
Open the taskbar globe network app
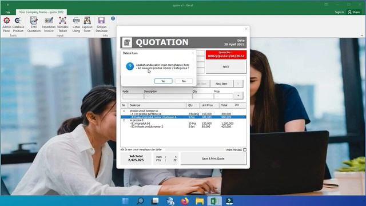coord(170,201)
